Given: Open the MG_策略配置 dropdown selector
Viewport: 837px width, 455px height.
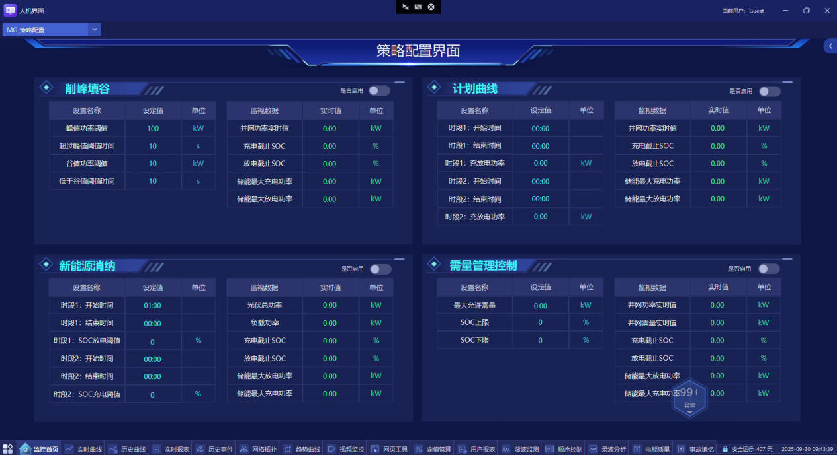Looking at the screenshot, I should (95, 29).
